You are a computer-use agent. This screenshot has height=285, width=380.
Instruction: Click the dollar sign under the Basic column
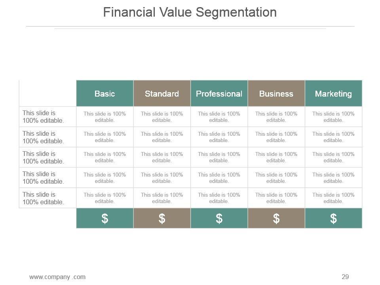[x=105, y=218]
